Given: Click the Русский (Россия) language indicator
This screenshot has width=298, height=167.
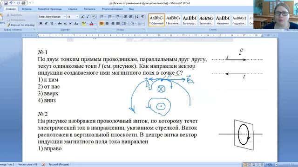Looking at the screenshot, I should click(x=59, y=165).
